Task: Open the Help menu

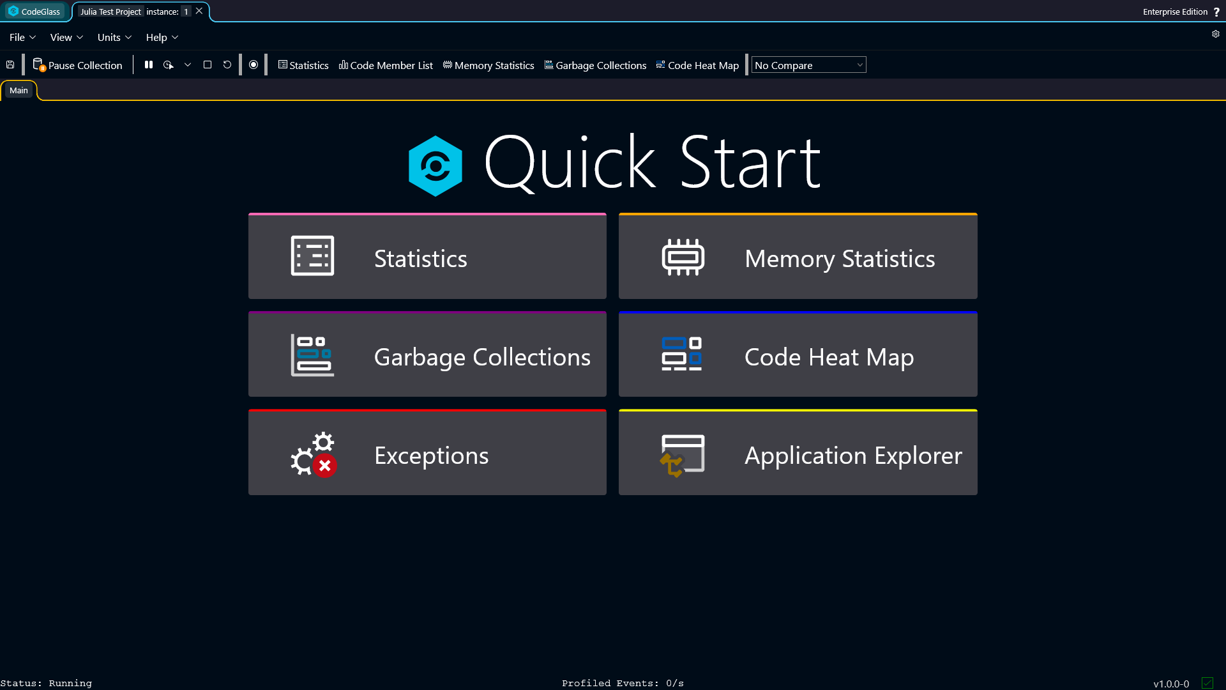Action: point(162,38)
